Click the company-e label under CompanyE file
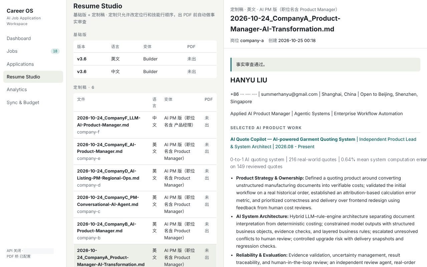The image size is (427, 267). pyautogui.click(x=89, y=158)
